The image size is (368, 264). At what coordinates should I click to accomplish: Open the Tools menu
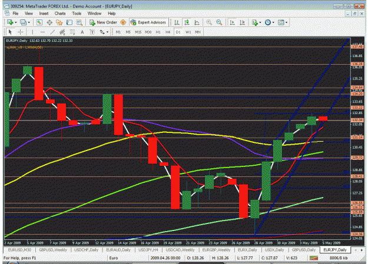[x=77, y=14]
